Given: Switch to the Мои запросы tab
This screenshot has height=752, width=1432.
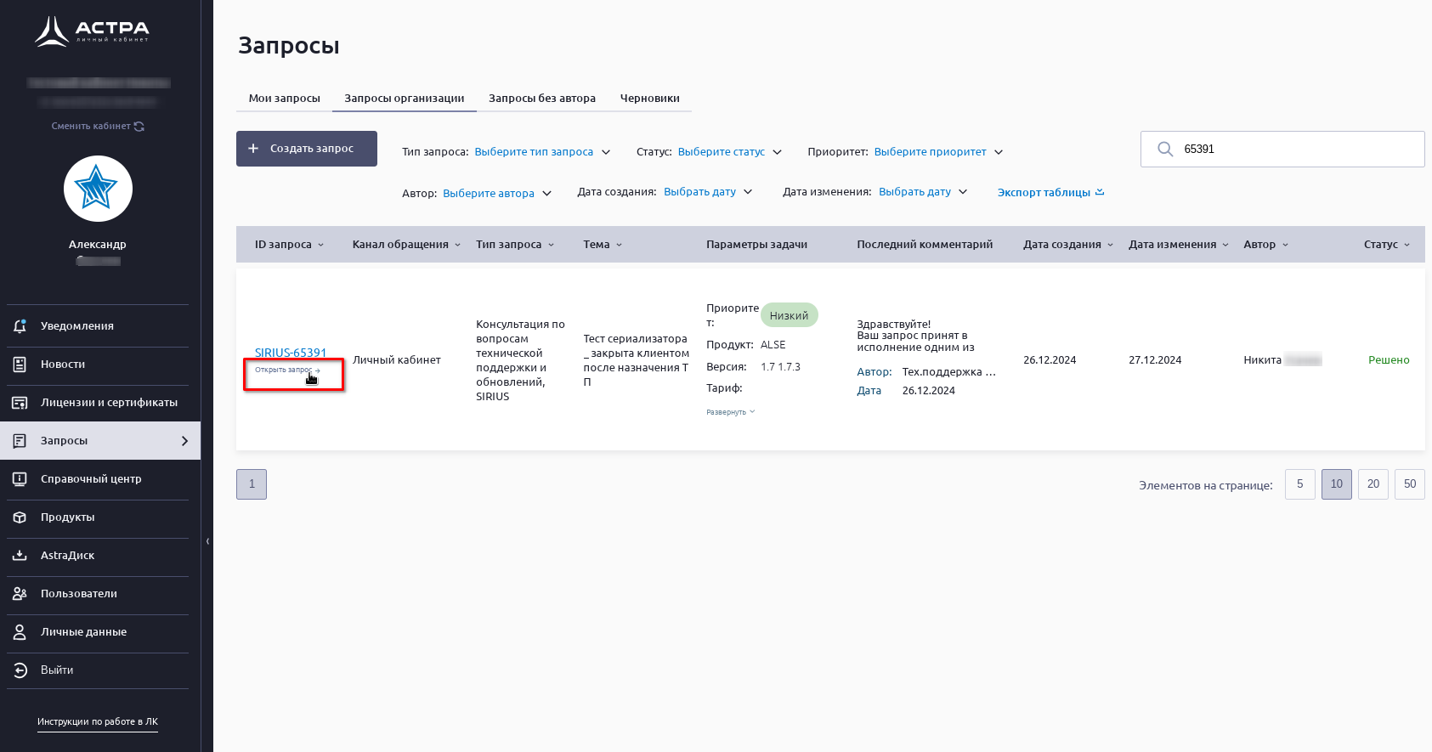Looking at the screenshot, I should pyautogui.click(x=284, y=99).
